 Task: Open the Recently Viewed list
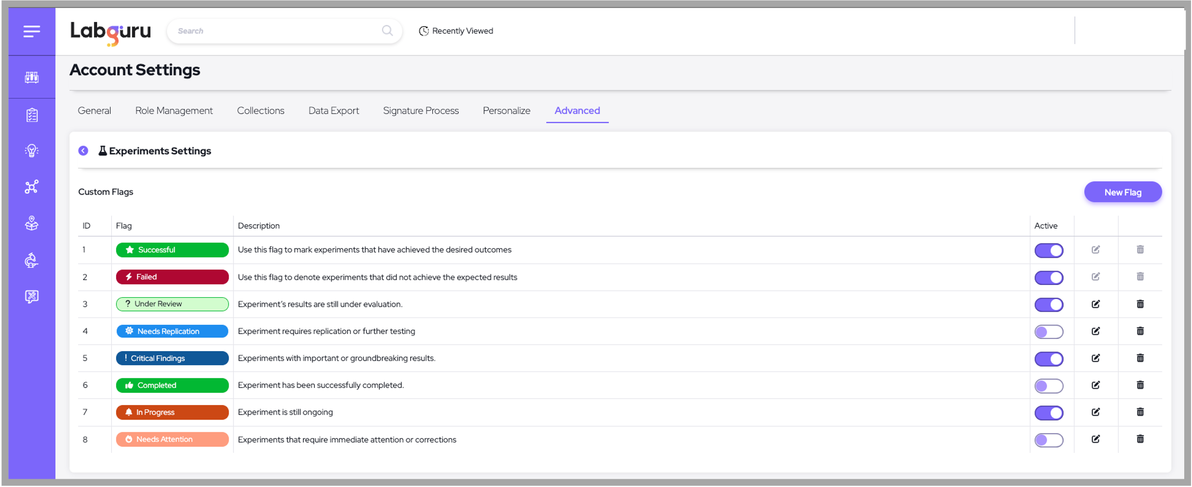(x=456, y=31)
